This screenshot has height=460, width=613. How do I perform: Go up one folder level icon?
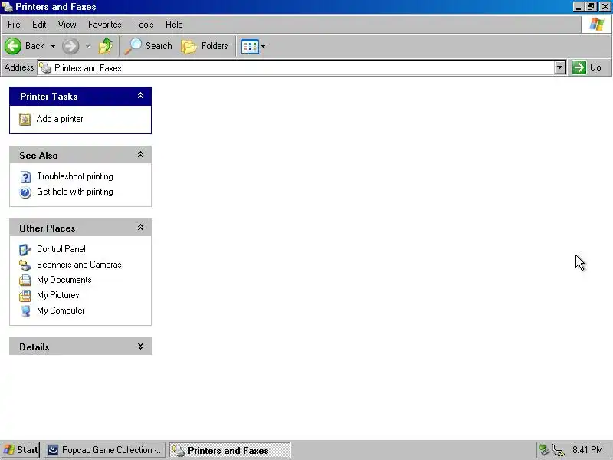106,46
